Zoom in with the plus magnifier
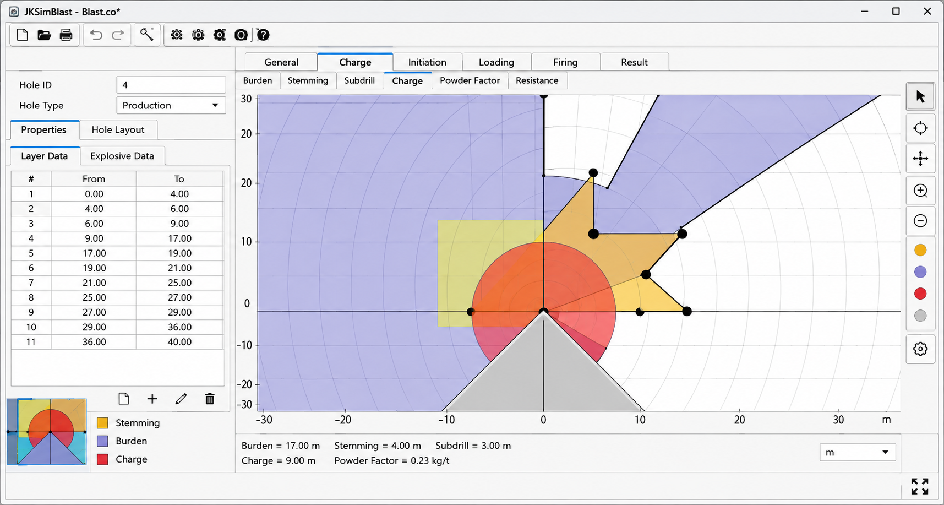This screenshot has width=944, height=505. [x=920, y=191]
